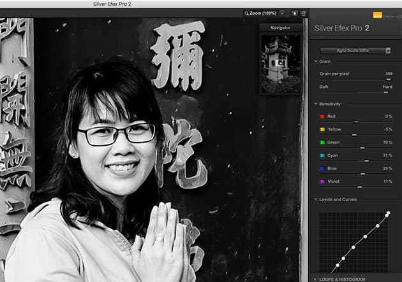Click the Blue sensitivity color swatch

pos(322,169)
